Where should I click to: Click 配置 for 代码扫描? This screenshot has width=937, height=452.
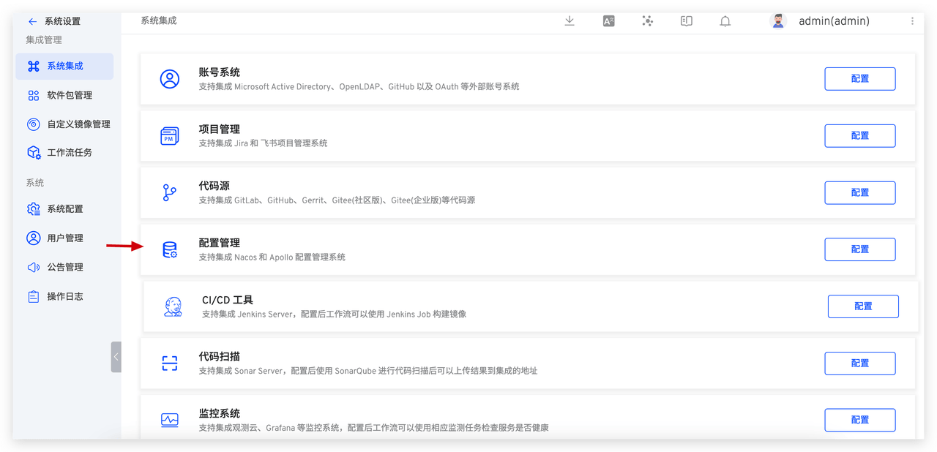[x=859, y=364]
